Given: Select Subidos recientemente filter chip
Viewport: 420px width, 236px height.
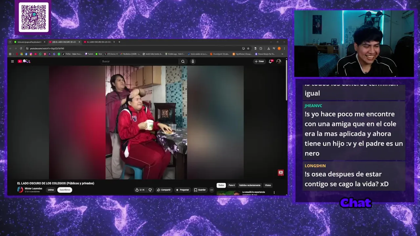Looking at the screenshot, I should click(250, 185).
